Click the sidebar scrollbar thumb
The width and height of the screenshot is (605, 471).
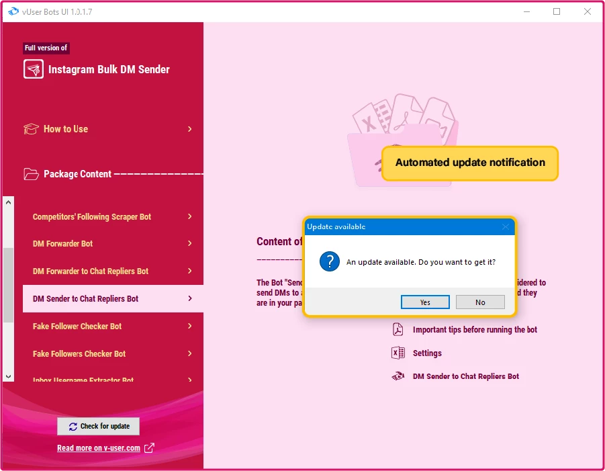click(x=9, y=285)
